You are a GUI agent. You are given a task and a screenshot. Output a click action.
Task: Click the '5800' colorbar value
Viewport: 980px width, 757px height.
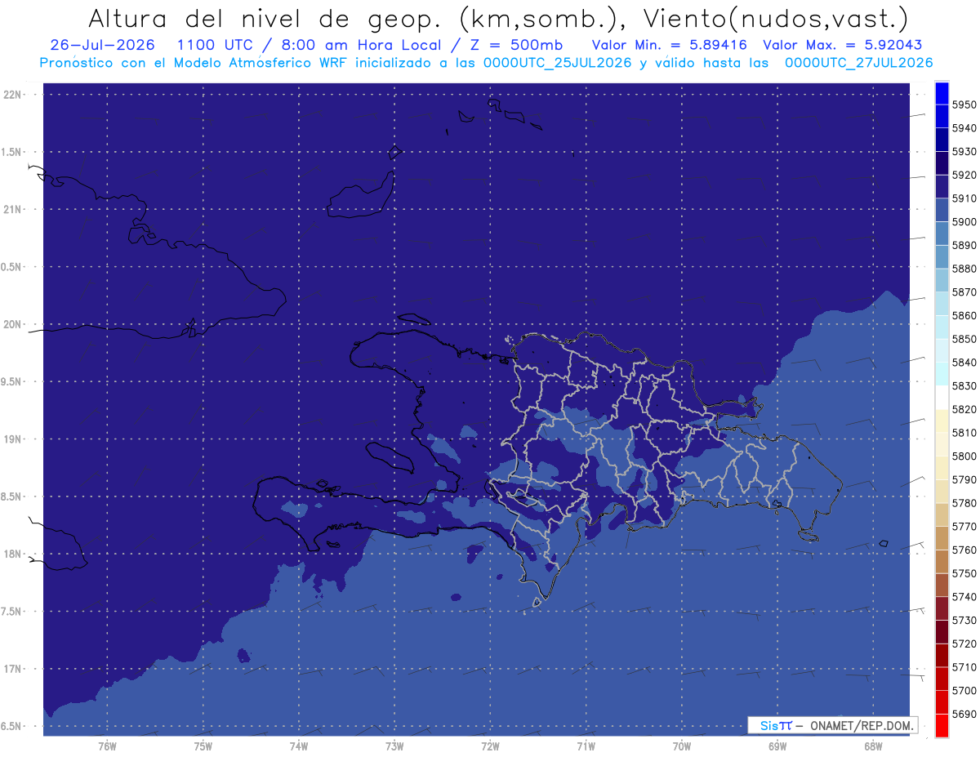click(964, 456)
